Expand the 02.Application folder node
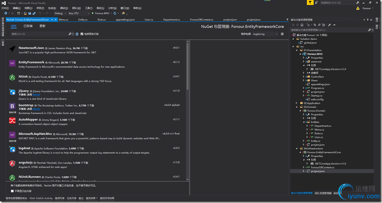Viewport: 382px width, 203px height. pyautogui.click(x=297, y=103)
